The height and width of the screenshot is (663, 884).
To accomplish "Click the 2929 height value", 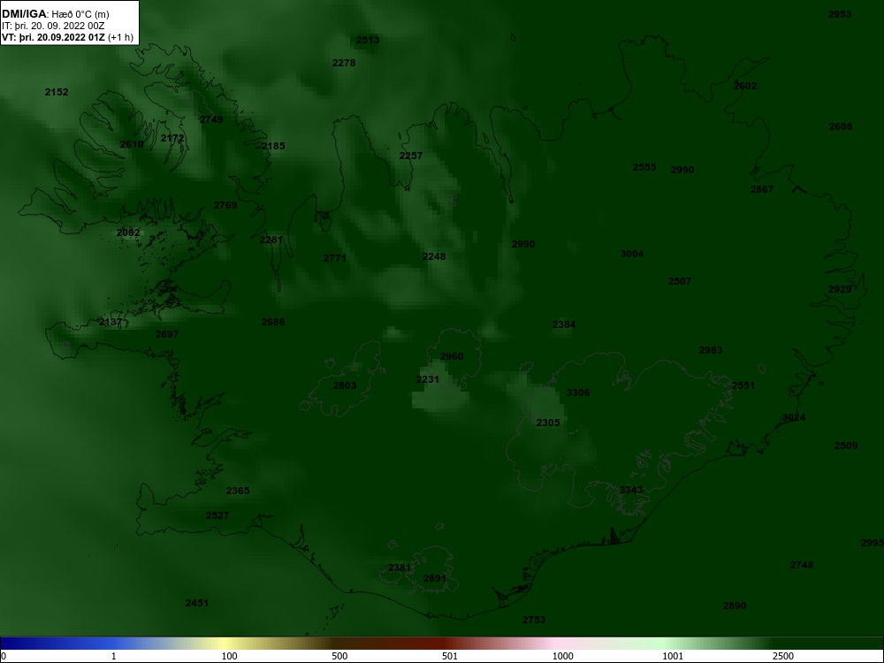I will click(x=840, y=289).
